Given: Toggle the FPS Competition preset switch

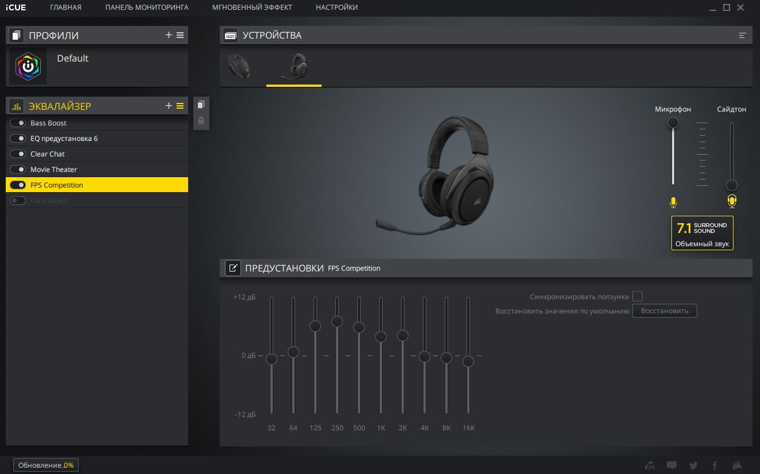Looking at the screenshot, I should (18, 185).
